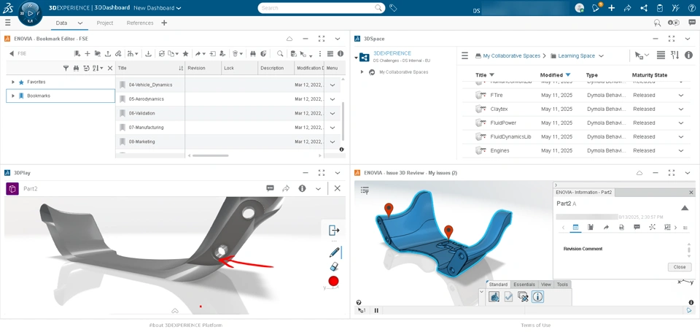Select the pencil draw tool in 3DPlay

click(x=335, y=252)
